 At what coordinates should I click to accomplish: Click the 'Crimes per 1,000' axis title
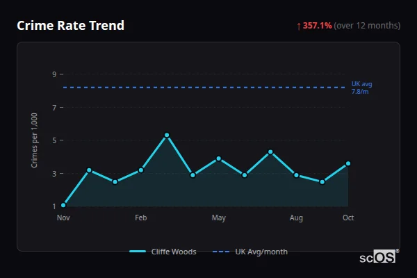(x=34, y=140)
